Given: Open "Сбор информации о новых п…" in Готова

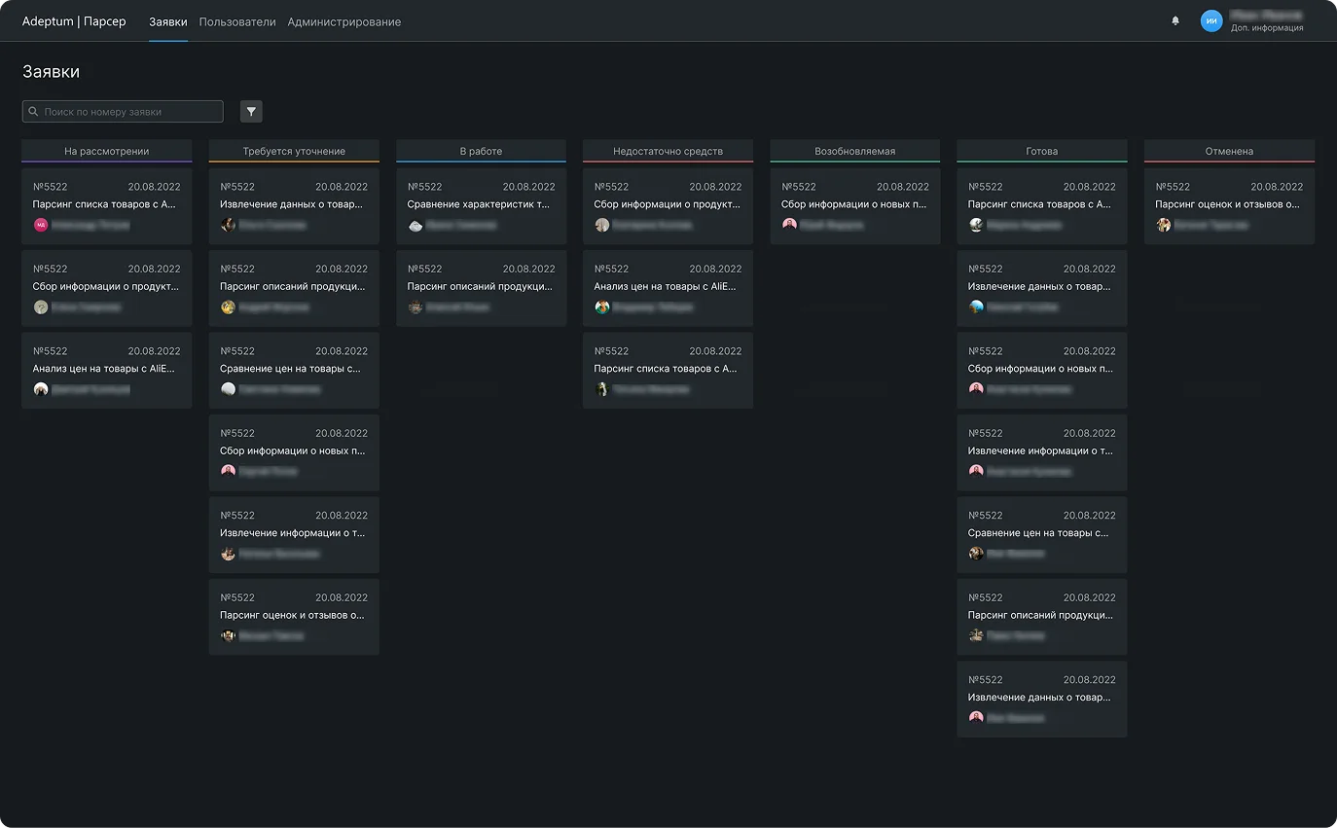Looking at the screenshot, I should pos(1042,371).
